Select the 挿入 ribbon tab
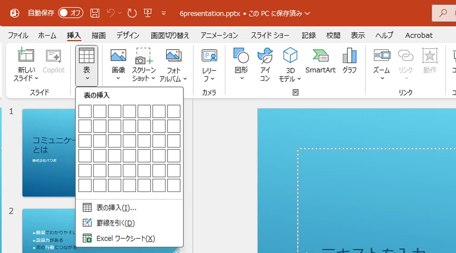456x253 pixels. pos(74,35)
